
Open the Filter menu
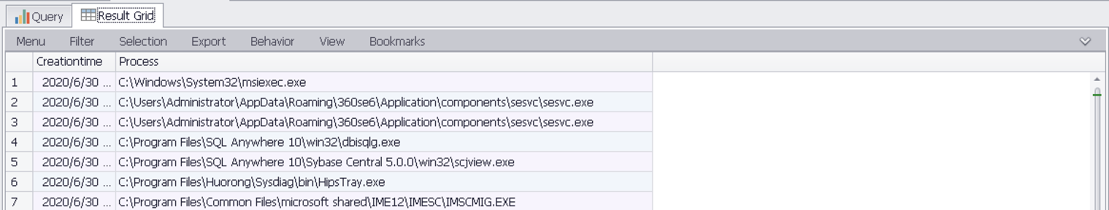[81, 42]
